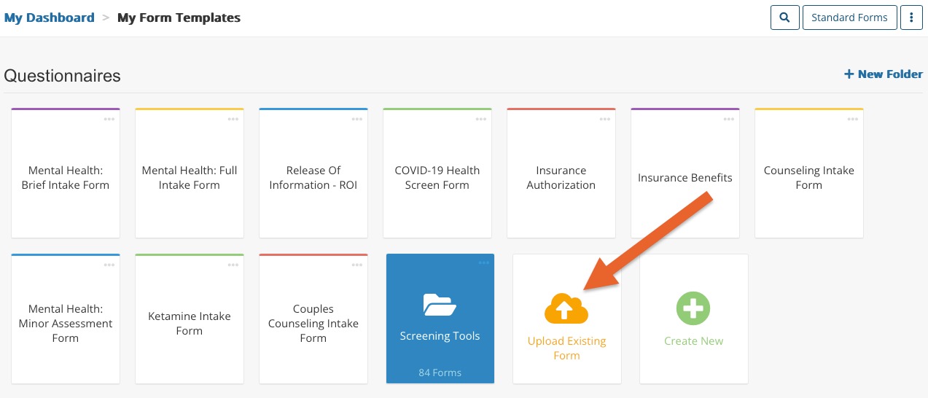Open the Couples Counseling Intake Form card

313,319
